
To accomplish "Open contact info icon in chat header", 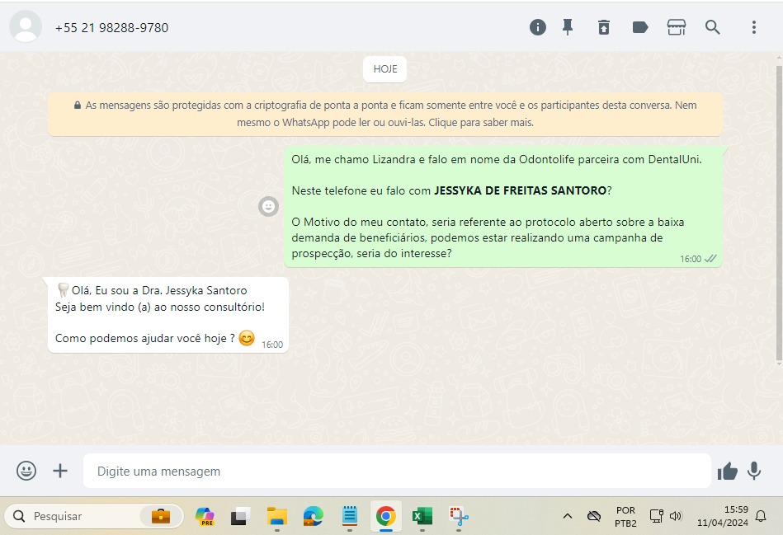I will 537,27.
